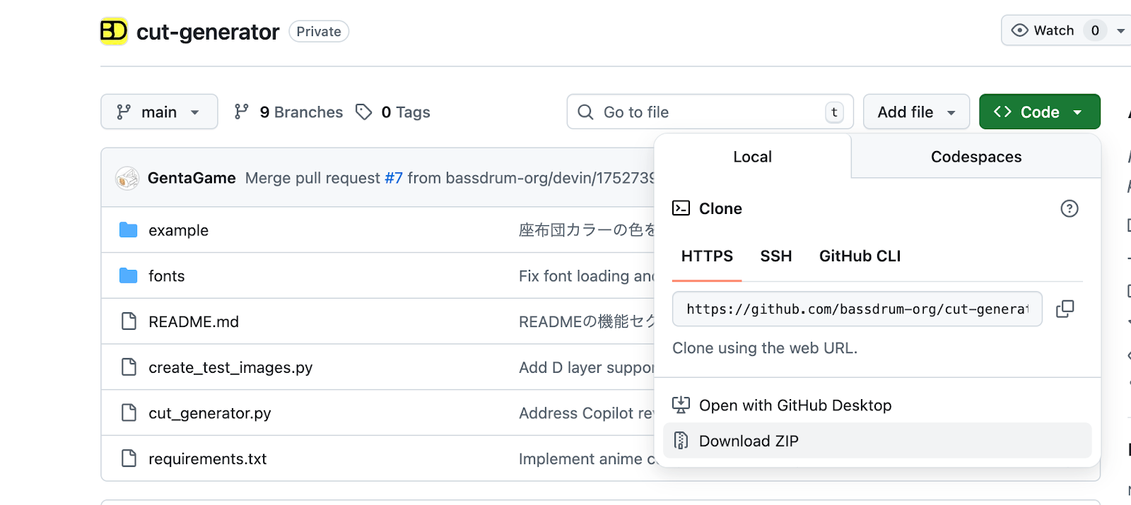The image size is (1131, 505).
Task: Click the BD organization logo
Action: tap(114, 31)
